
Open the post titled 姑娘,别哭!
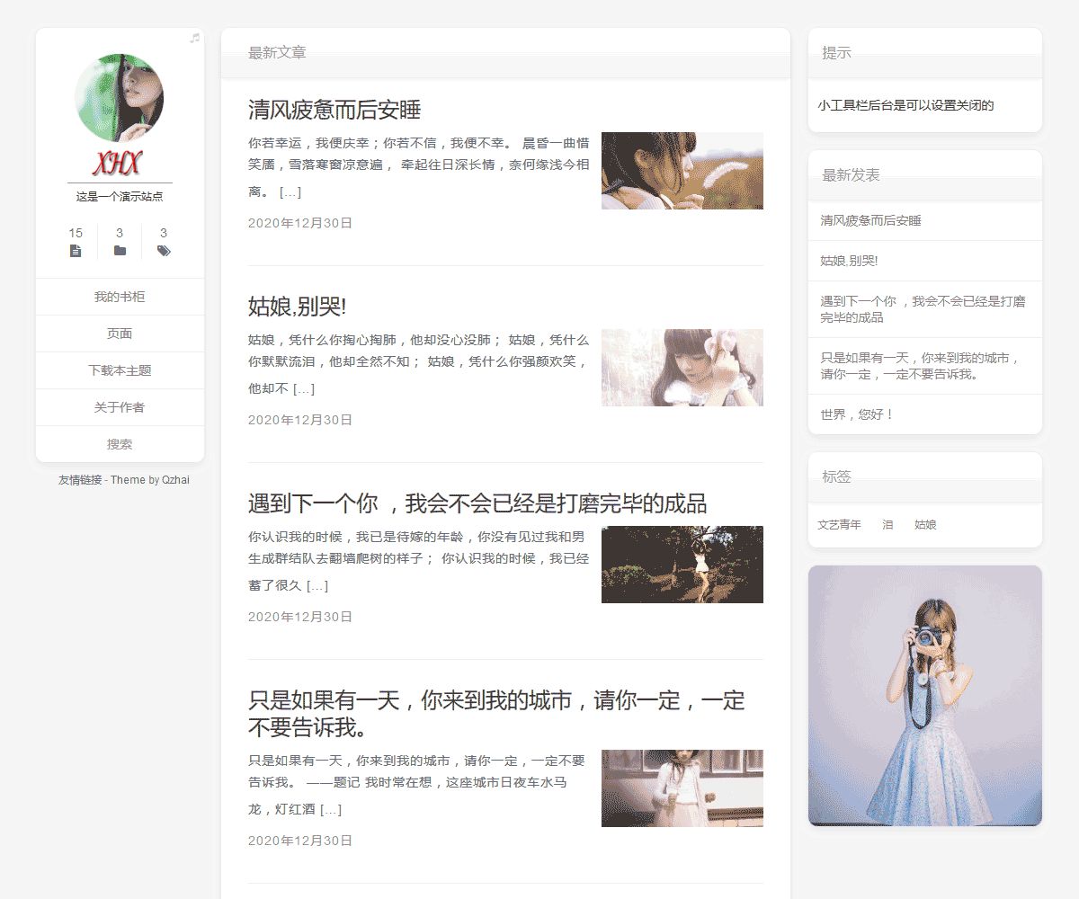point(297,307)
